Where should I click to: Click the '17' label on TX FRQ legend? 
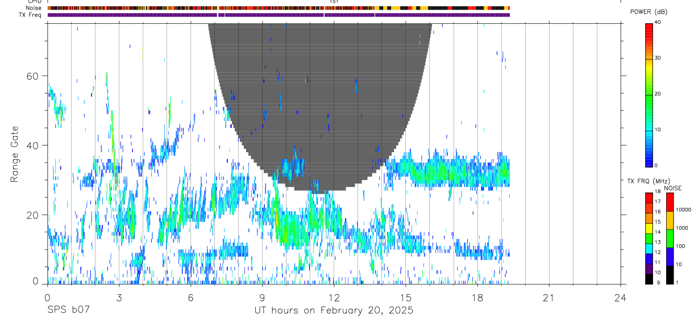658,202
